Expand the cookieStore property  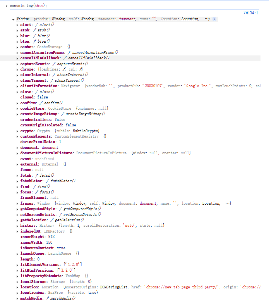(17, 109)
